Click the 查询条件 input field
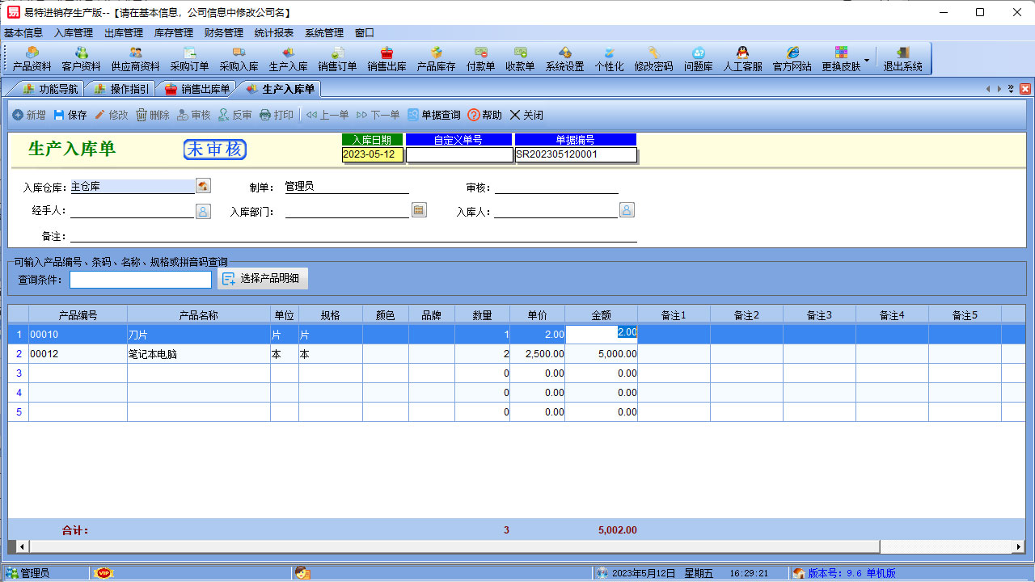This screenshot has width=1035, height=582. (141, 280)
